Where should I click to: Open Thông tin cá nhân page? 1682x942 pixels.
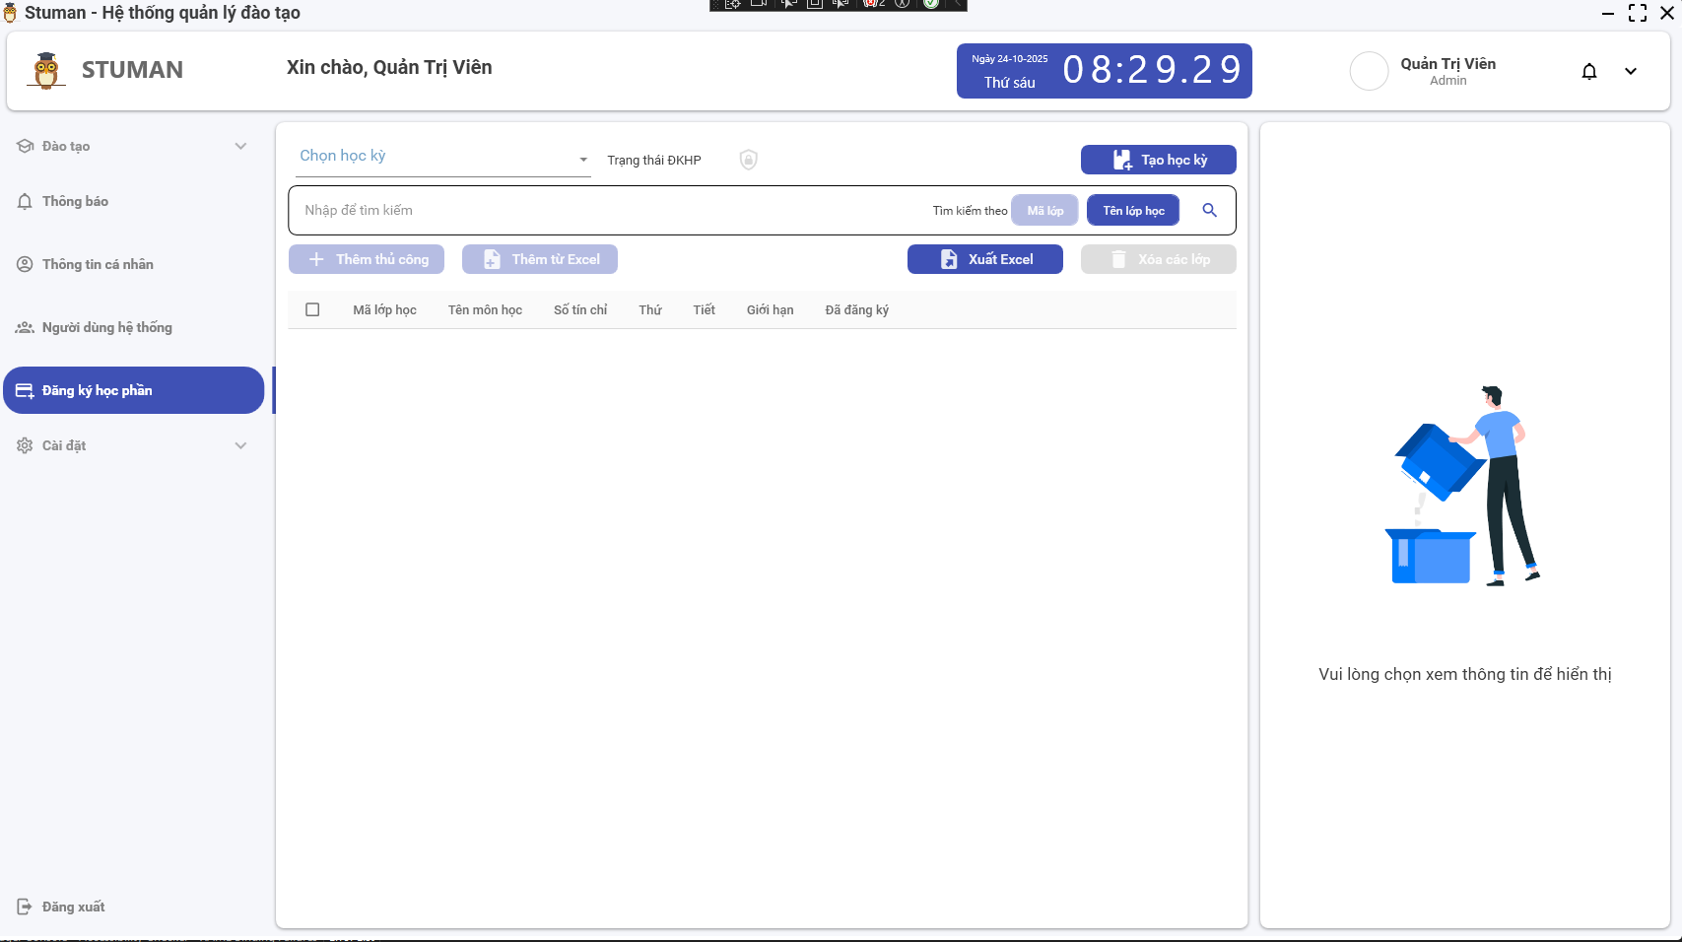point(97,264)
